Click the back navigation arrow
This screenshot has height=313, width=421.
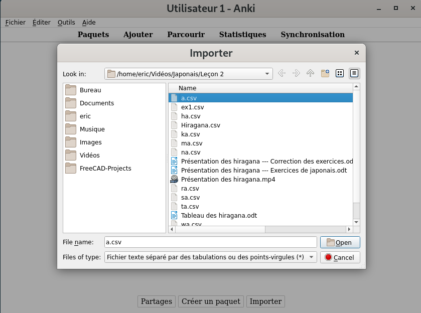pos(282,73)
